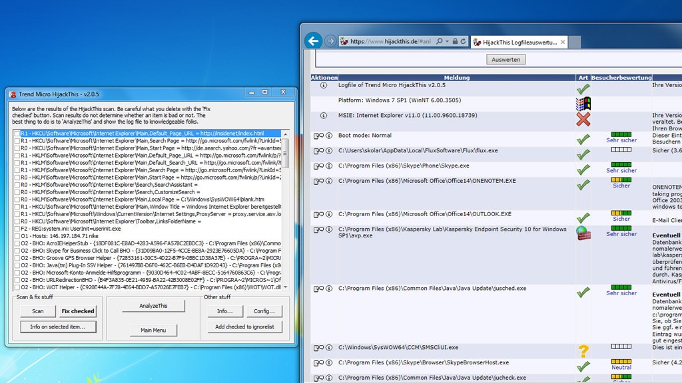This screenshot has width=682, height=383.
Task: Click comment icon for Skype.exe row
Action: pos(319,166)
